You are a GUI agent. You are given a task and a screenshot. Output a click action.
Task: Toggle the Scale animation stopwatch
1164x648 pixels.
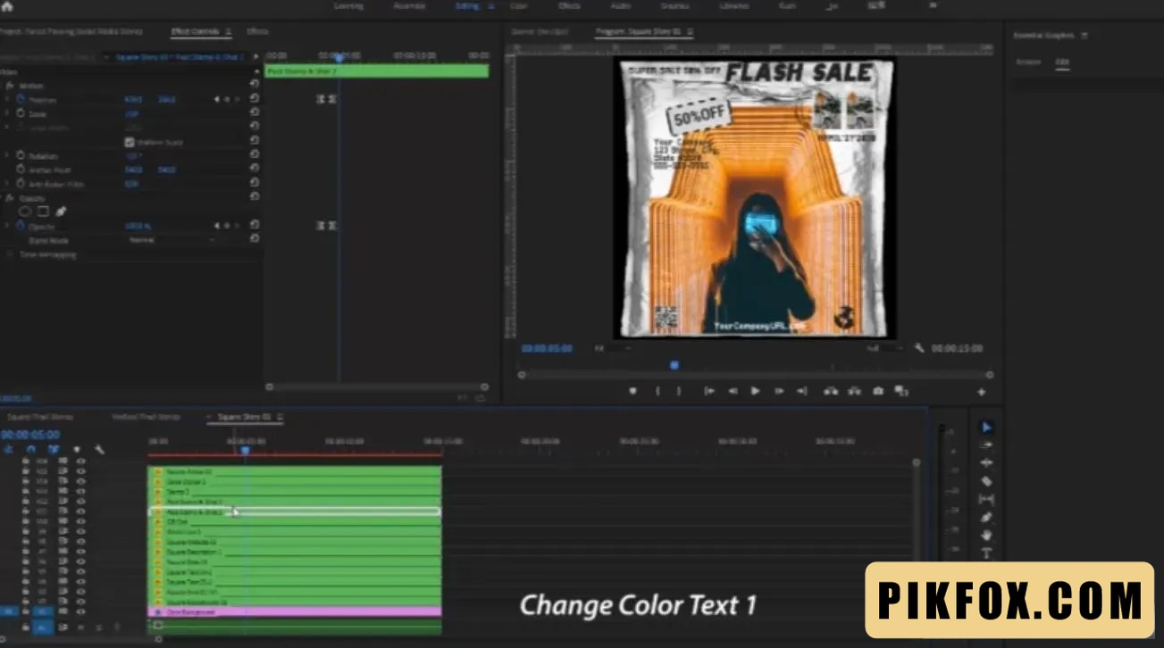[x=21, y=113]
